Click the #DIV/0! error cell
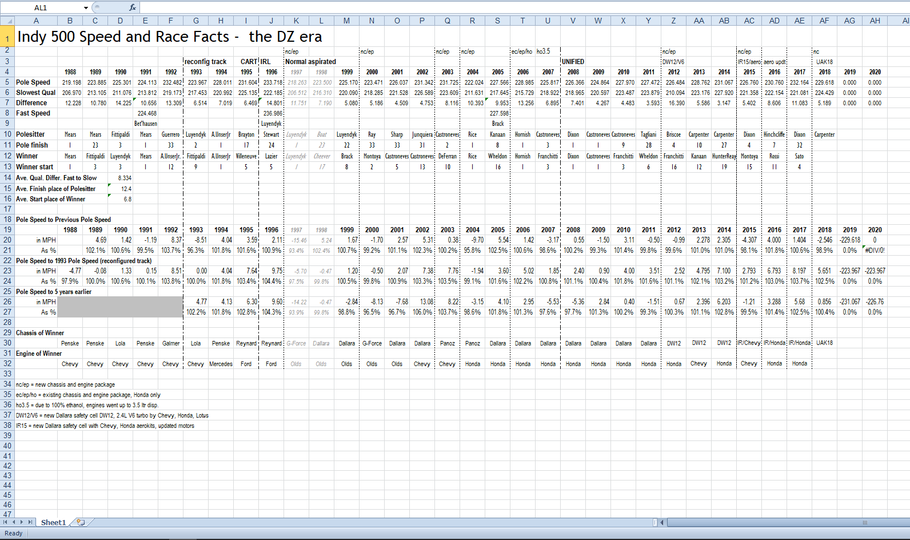 875,251
